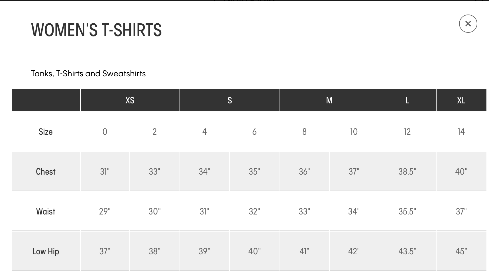
Task: Close the Women's T-Shirts size chart
Action: tap(468, 24)
